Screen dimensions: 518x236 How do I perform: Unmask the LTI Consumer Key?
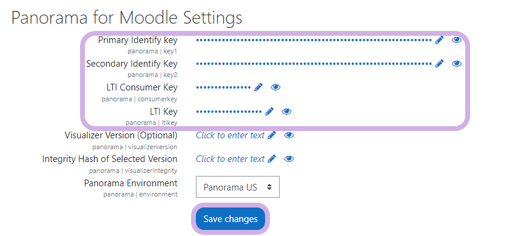point(275,87)
